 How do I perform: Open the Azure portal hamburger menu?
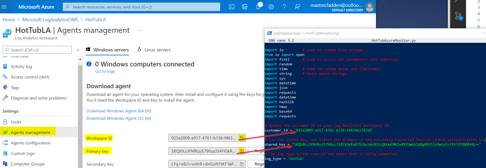(4, 7)
